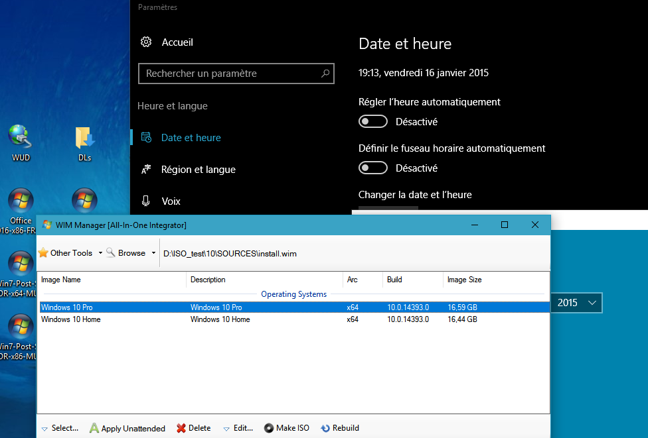Open the Select... dropdown menu
648x438 pixels.
[59, 428]
